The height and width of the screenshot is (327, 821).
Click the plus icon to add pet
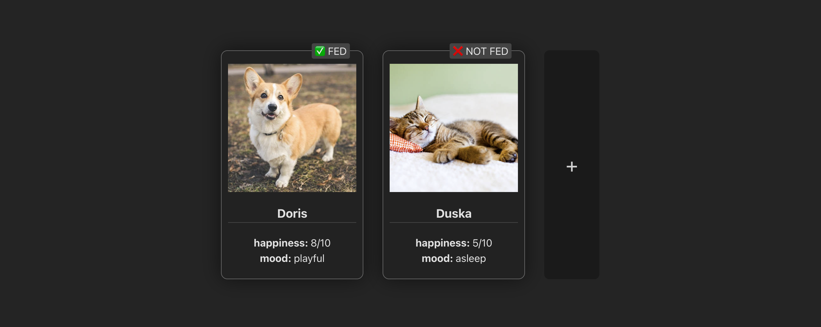pos(571,166)
